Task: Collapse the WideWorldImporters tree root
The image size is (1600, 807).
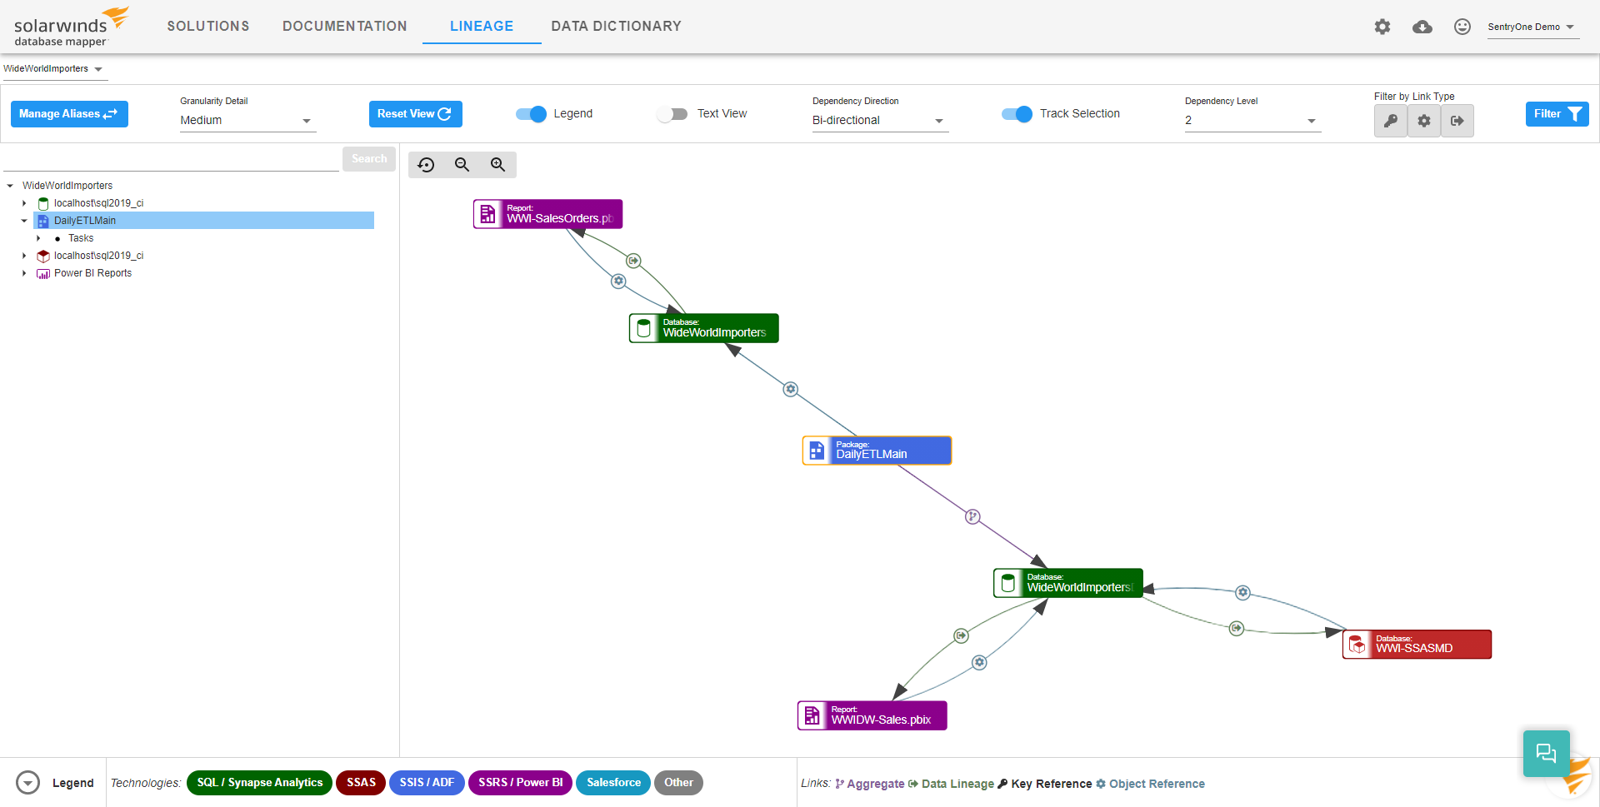Action: [10, 186]
